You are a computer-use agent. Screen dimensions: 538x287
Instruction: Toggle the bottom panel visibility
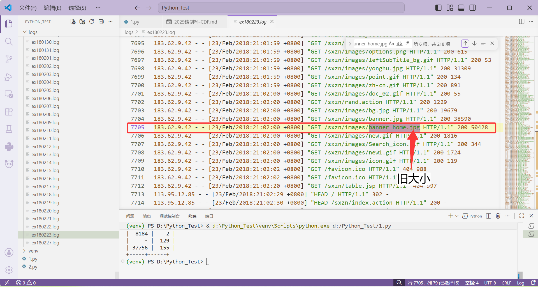point(461,8)
